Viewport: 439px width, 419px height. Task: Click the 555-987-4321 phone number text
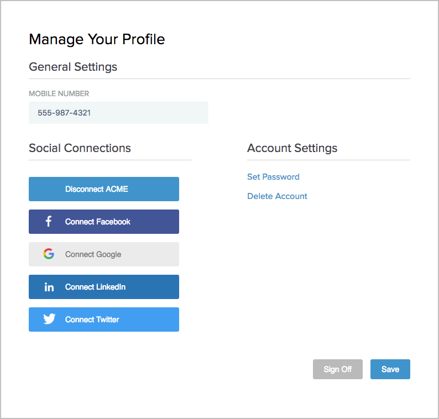click(64, 113)
